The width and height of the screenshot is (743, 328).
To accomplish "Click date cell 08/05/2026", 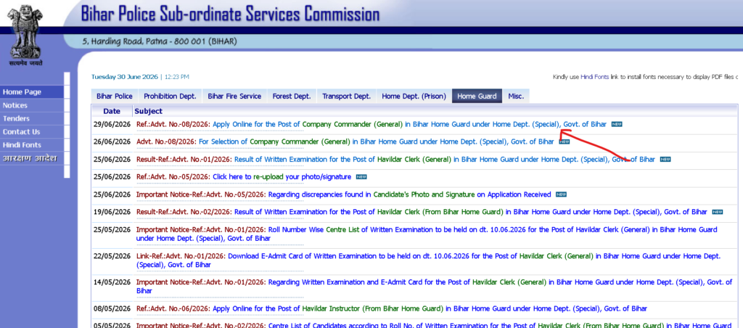I will (x=112, y=308).
